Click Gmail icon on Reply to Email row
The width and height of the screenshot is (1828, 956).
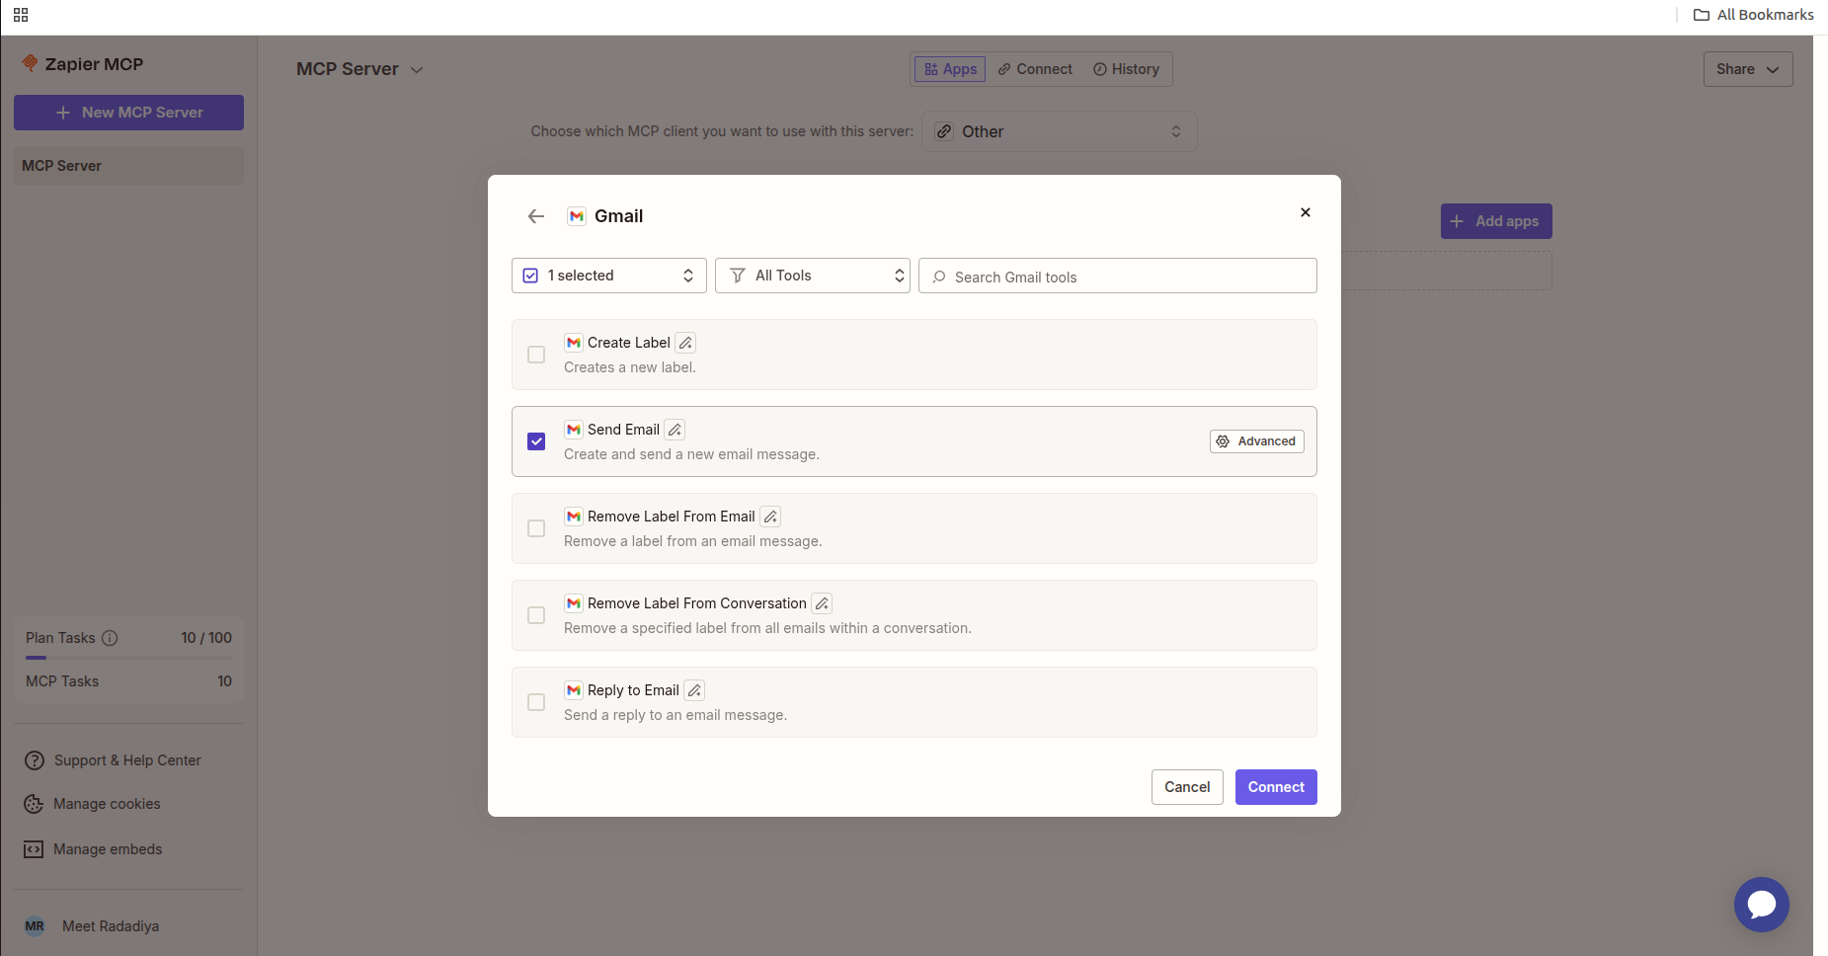[574, 690]
